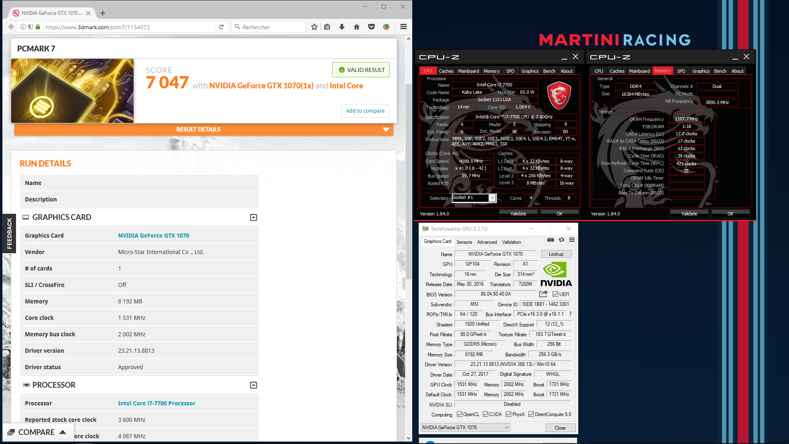Bookmark this page with the star icon

pos(314,27)
